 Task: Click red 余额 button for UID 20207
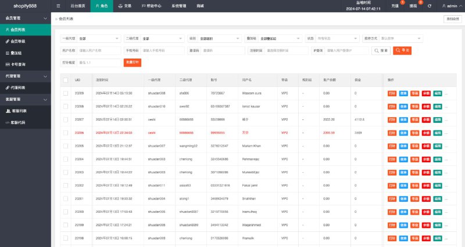click(x=426, y=120)
